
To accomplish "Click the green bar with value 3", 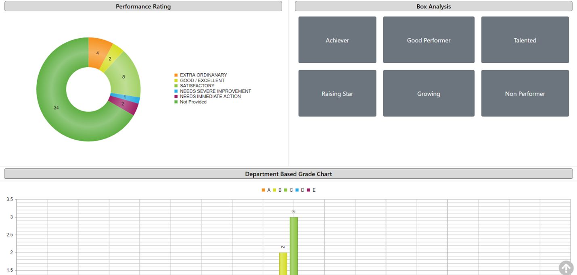I will click(294, 246).
